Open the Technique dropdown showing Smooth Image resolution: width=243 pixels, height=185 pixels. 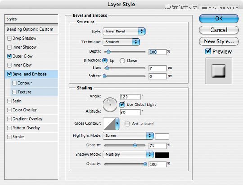pyautogui.click(x=121, y=42)
